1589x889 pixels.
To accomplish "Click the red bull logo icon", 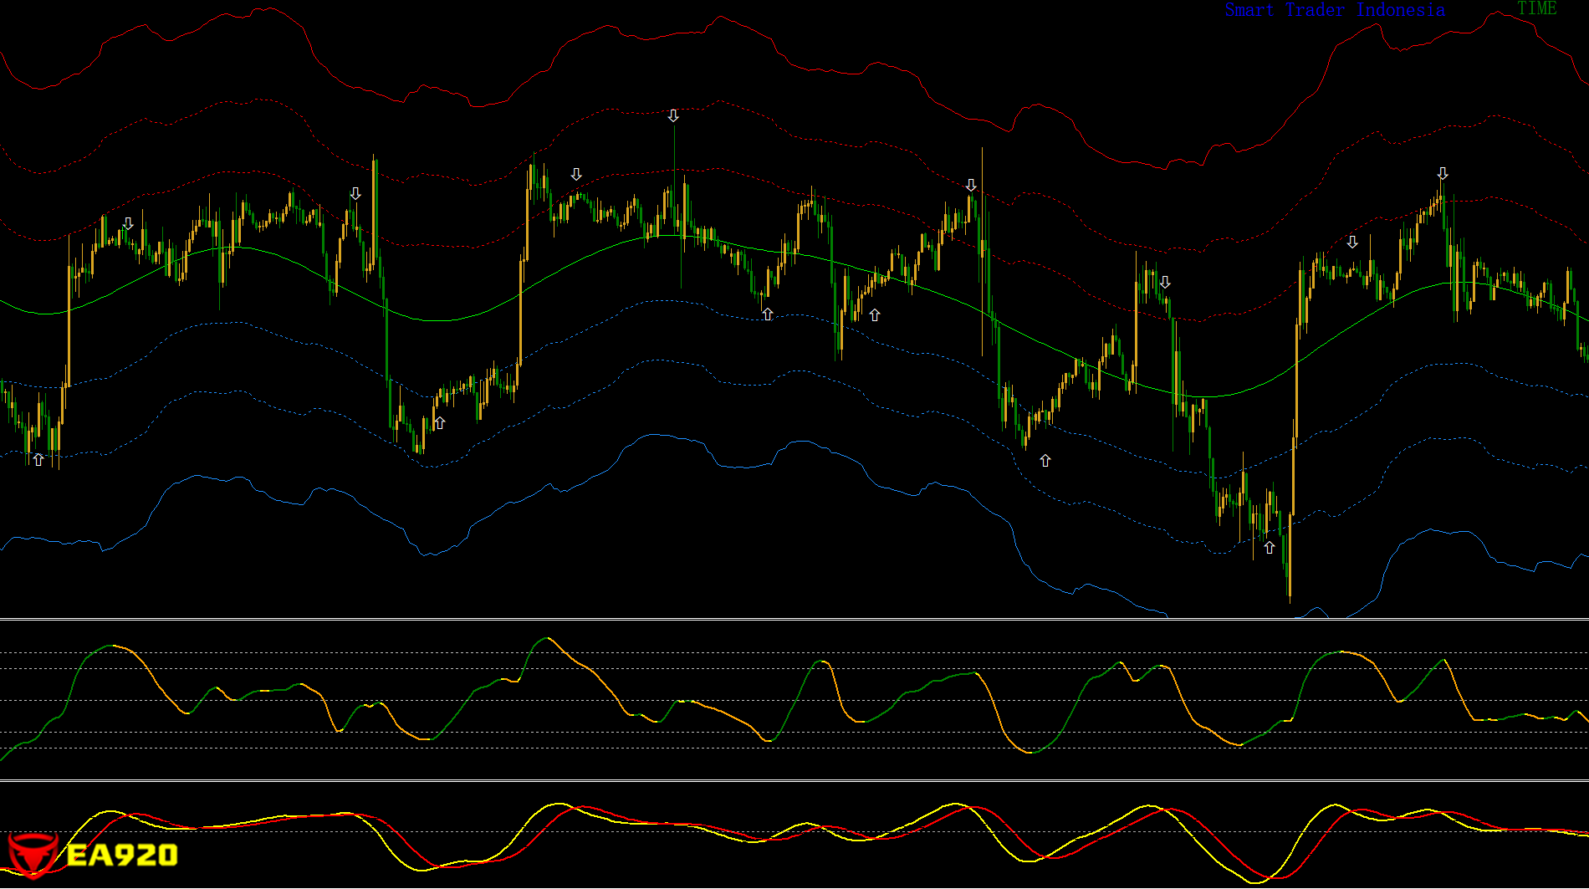I will [x=32, y=855].
